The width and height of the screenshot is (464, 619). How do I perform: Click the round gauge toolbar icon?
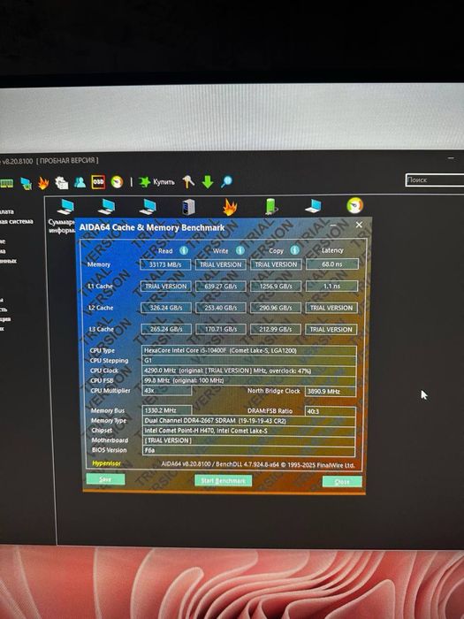coord(117,181)
